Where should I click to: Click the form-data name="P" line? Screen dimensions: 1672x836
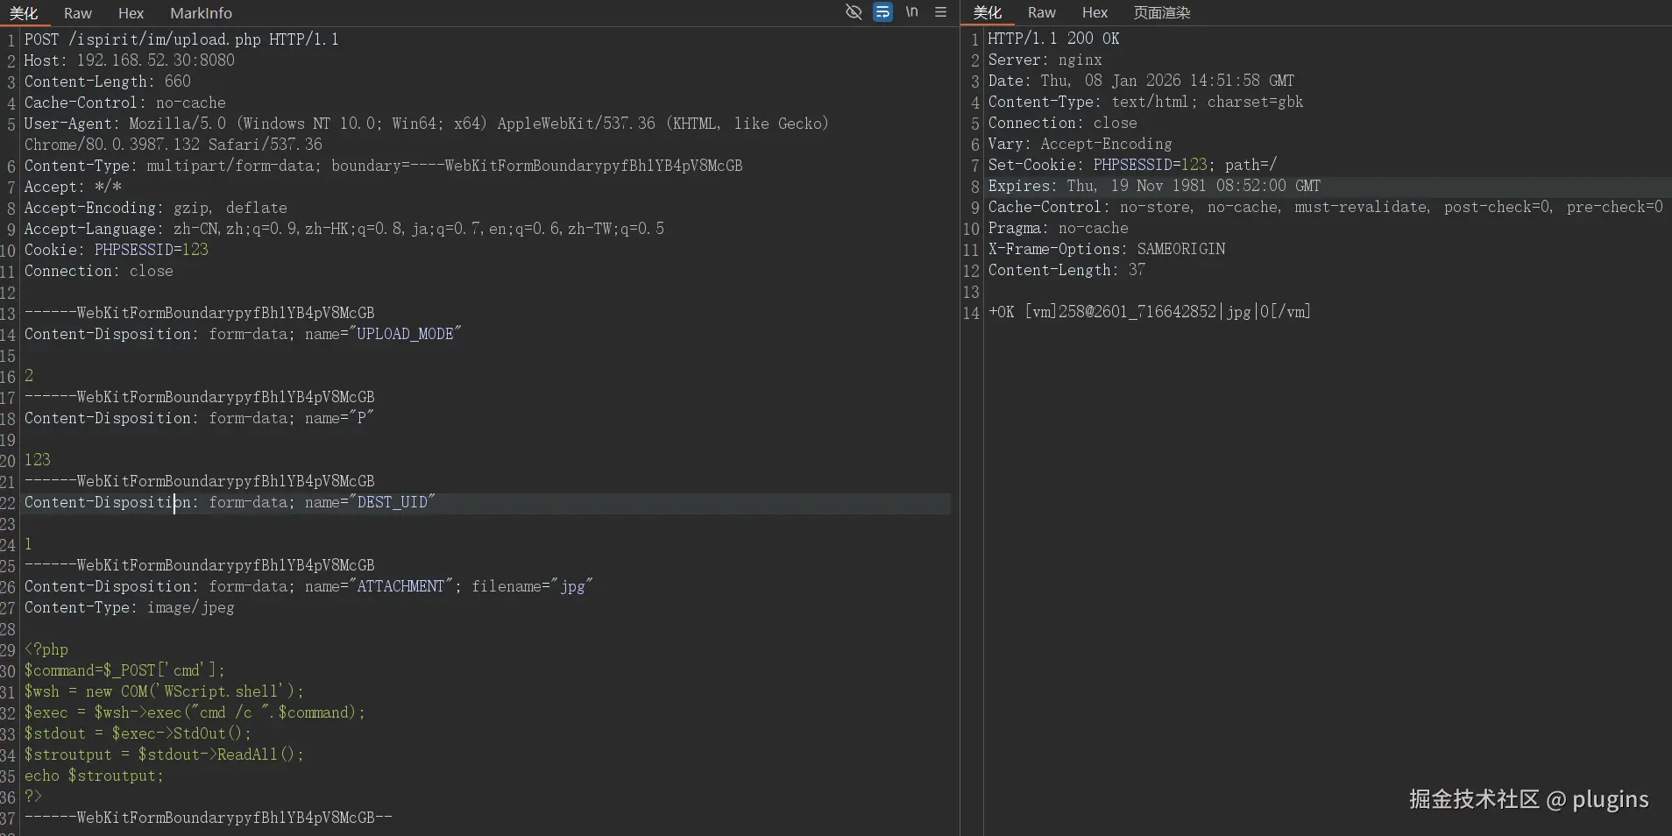199,418
